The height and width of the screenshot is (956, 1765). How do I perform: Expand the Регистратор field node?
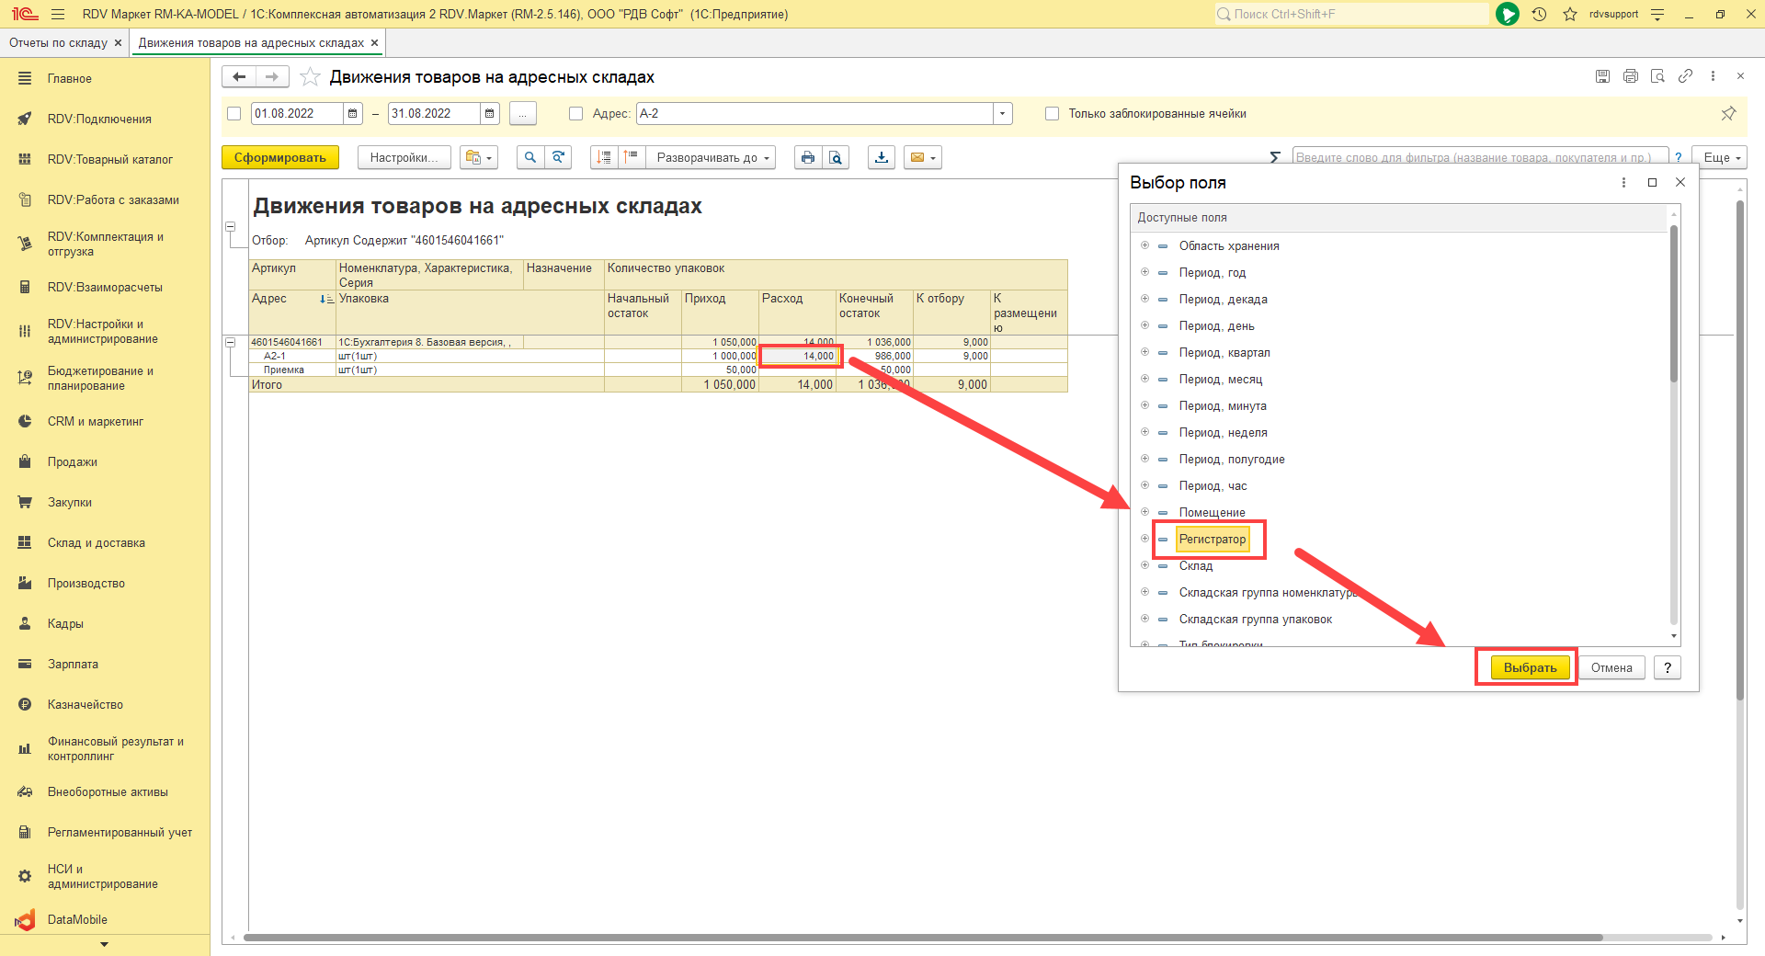pos(1144,539)
